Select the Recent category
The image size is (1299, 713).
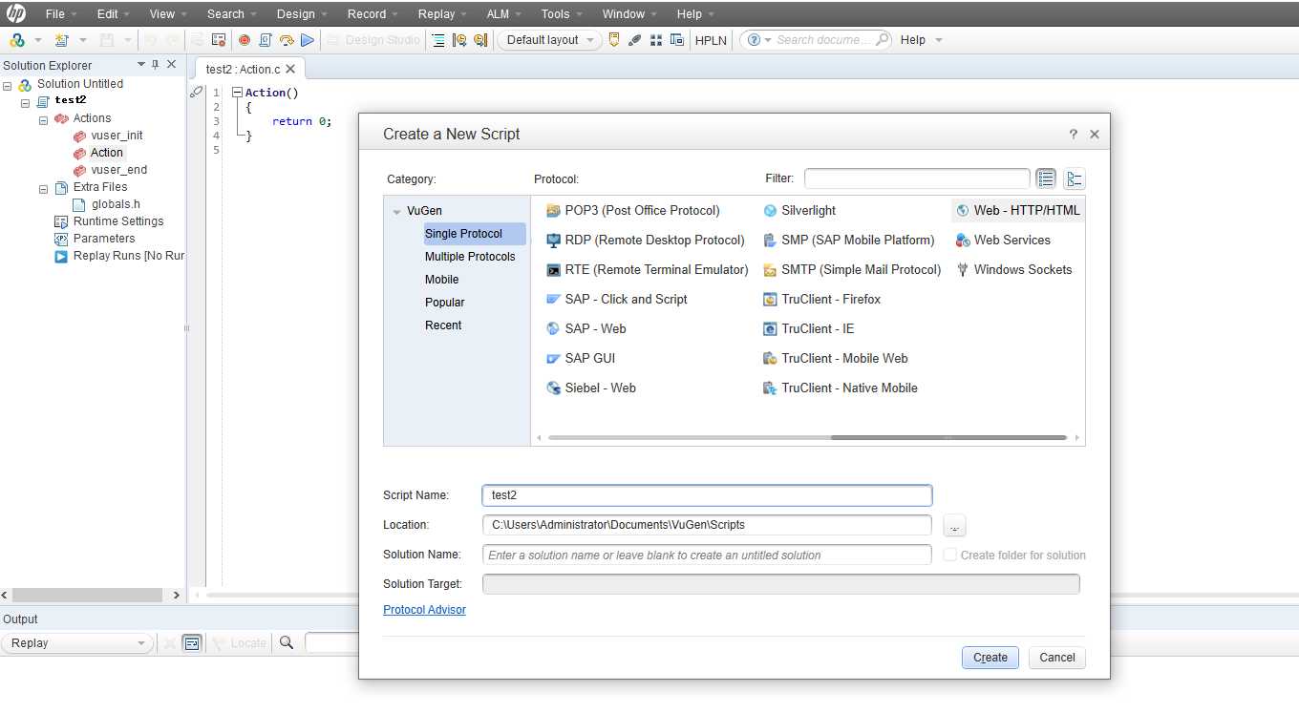[x=443, y=325]
